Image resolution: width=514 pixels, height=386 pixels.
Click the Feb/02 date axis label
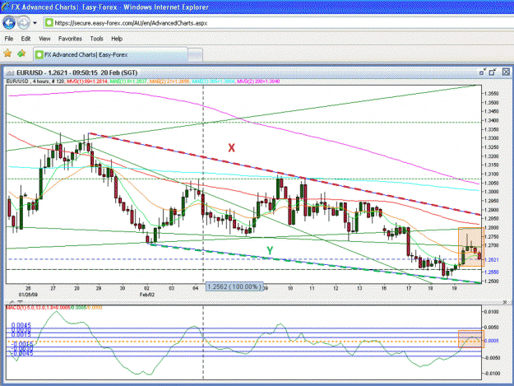(x=147, y=295)
